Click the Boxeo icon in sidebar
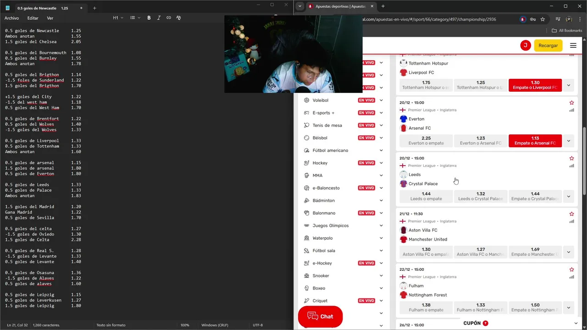The image size is (587, 330). click(x=307, y=288)
